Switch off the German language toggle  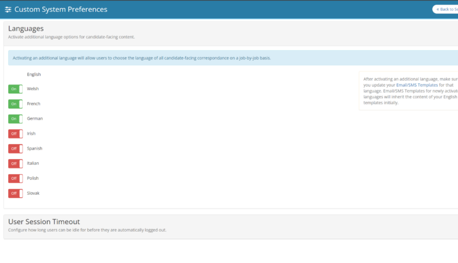(15, 119)
